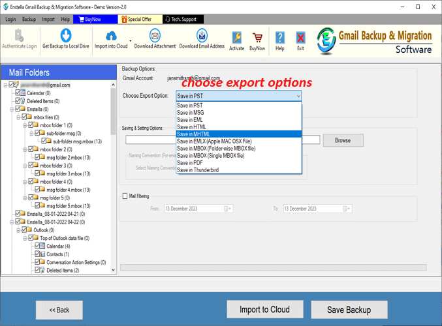442x326 pixels.
Task: Click the Authenticate Login toolbar icon
Action: pos(19,39)
